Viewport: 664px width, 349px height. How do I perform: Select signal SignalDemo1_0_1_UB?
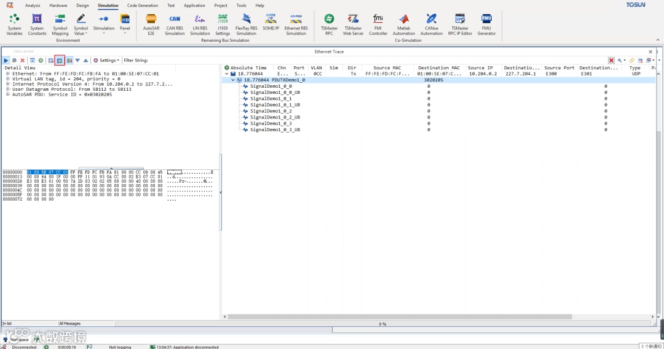click(x=275, y=105)
